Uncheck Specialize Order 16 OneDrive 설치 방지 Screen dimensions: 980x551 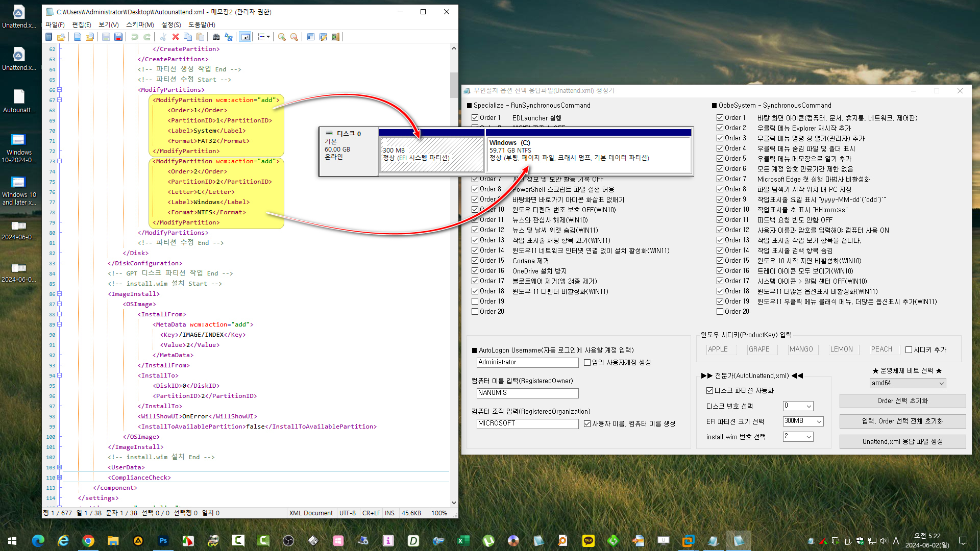(475, 271)
